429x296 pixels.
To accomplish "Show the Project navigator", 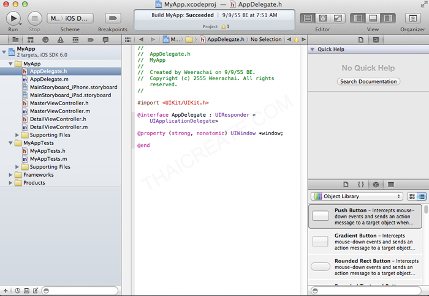I will [x=15, y=40].
